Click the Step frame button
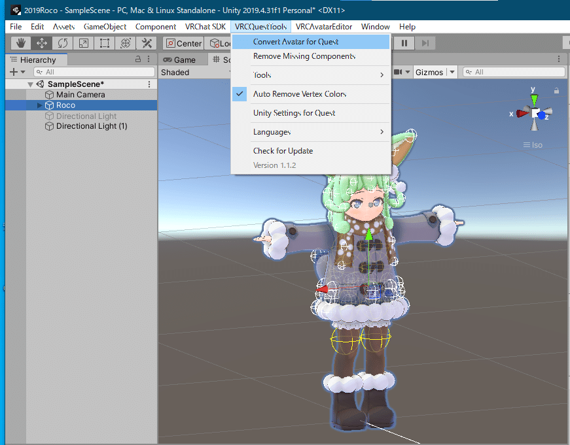Image resolution: width=570 pixels, height=445 pixels. (425, 43)
